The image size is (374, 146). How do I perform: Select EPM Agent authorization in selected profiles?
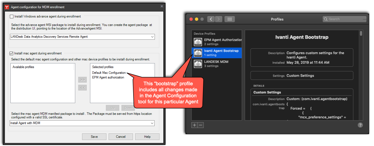108,77
